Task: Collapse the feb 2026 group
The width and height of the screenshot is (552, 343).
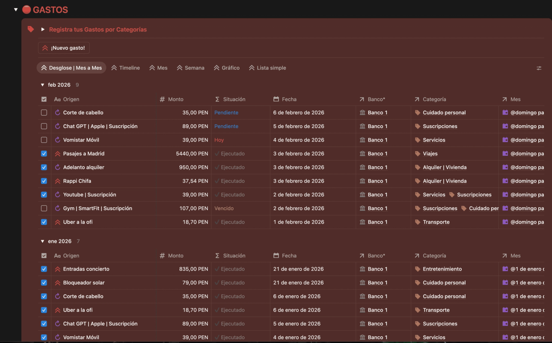Action: pyautogui.click(x=43, y=85)
